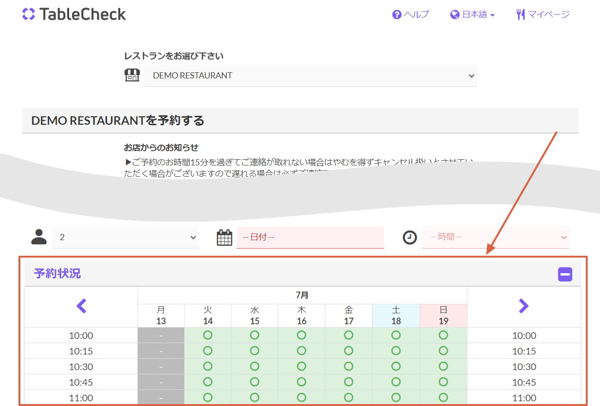Choose the 10:15 slot on Friday 17

coord(349,351)
